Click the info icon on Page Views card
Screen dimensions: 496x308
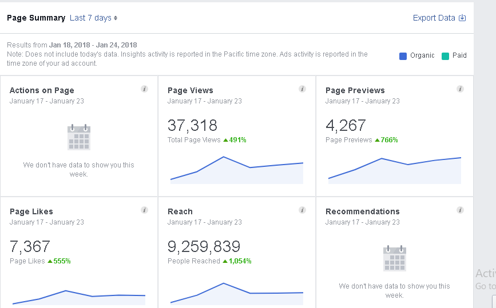click(302, 89)
